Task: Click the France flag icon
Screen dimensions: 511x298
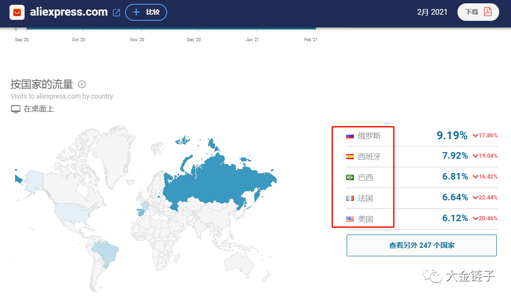Action: 350,198
